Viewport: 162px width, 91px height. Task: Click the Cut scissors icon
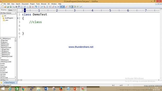pos(25,7)
